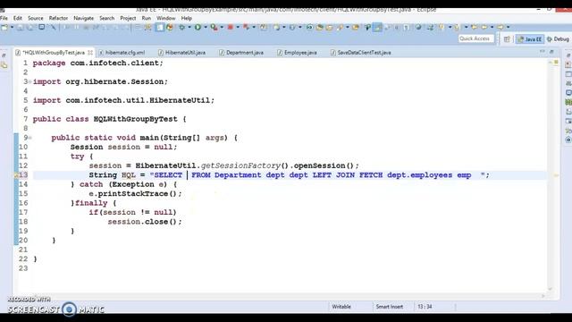Screen dimensions: 572x322
Task: Click the Open Type package icon
Action: 320,27
